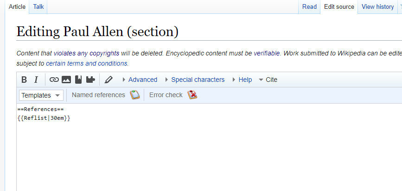Expand the Advanced toolbar section
Image resolution: width=402 pixels, height=191 pixels.
140,80
